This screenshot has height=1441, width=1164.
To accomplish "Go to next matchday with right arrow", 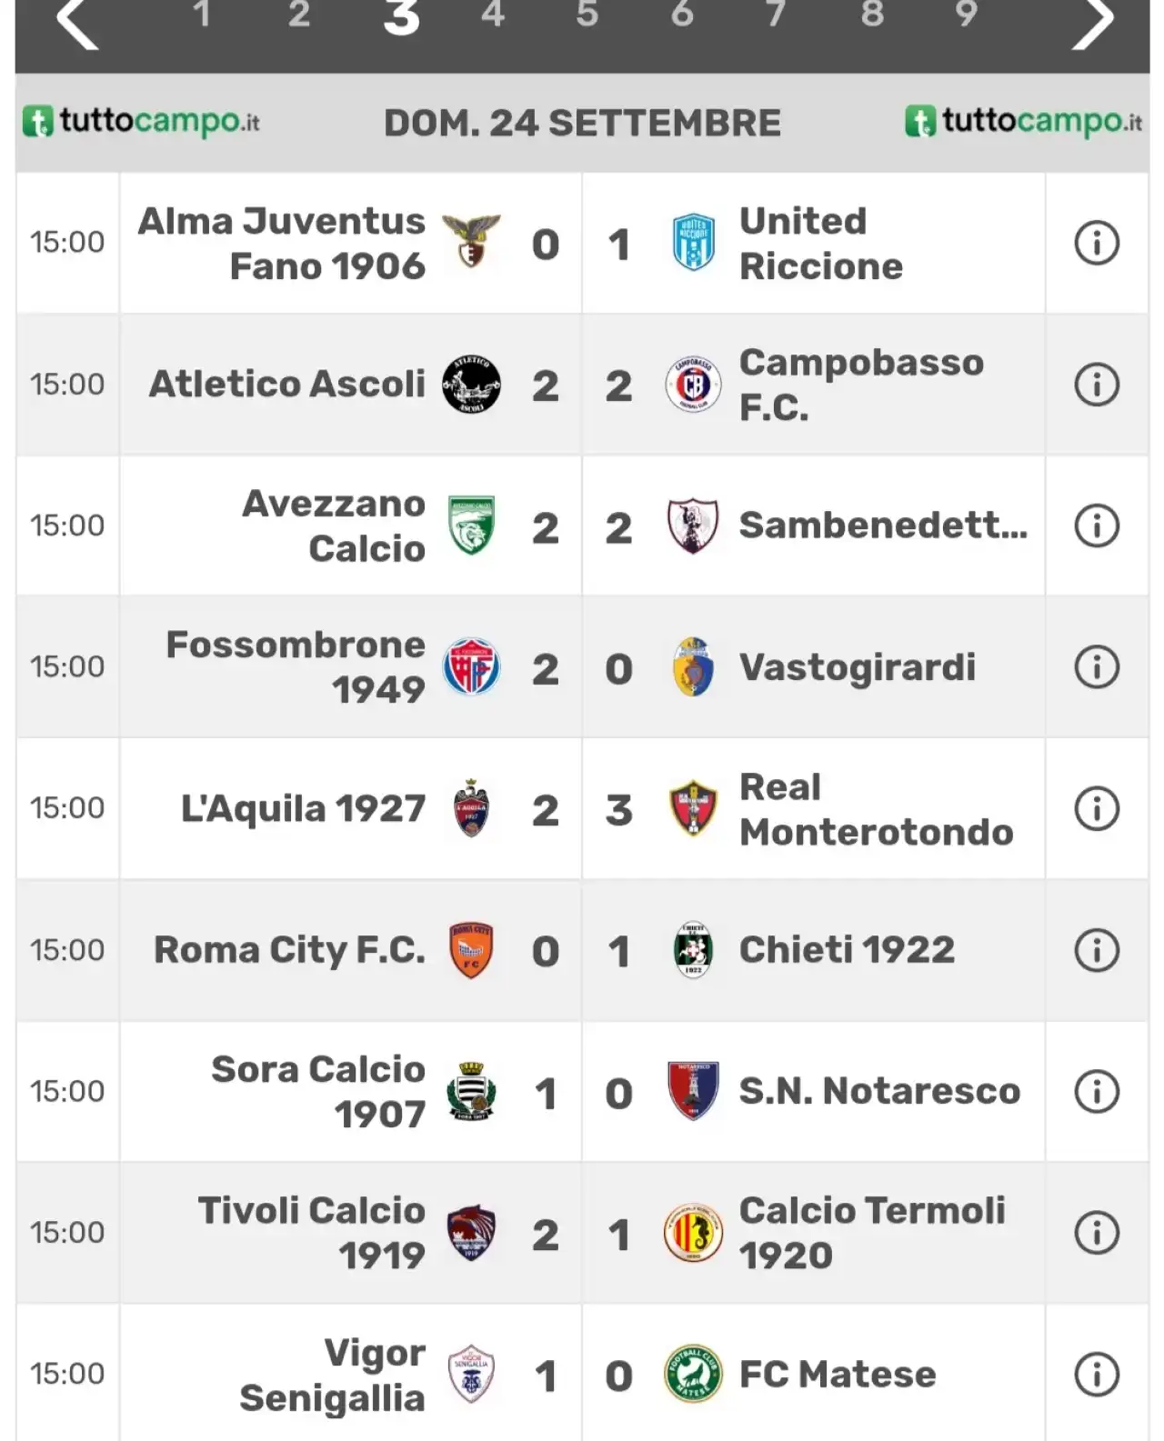I will point(1092,22).
